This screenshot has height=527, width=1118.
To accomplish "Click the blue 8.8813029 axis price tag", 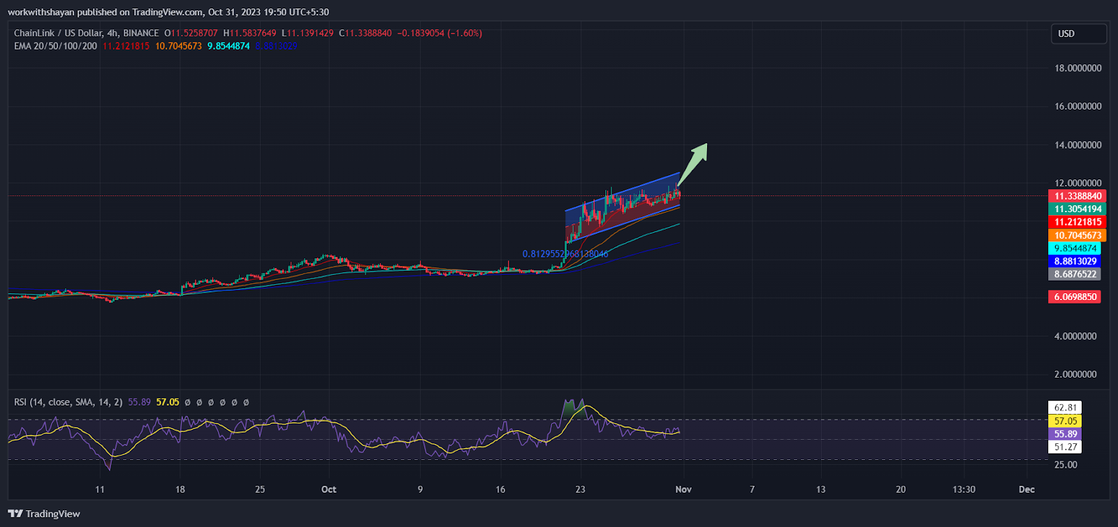I will point(1075,261).
